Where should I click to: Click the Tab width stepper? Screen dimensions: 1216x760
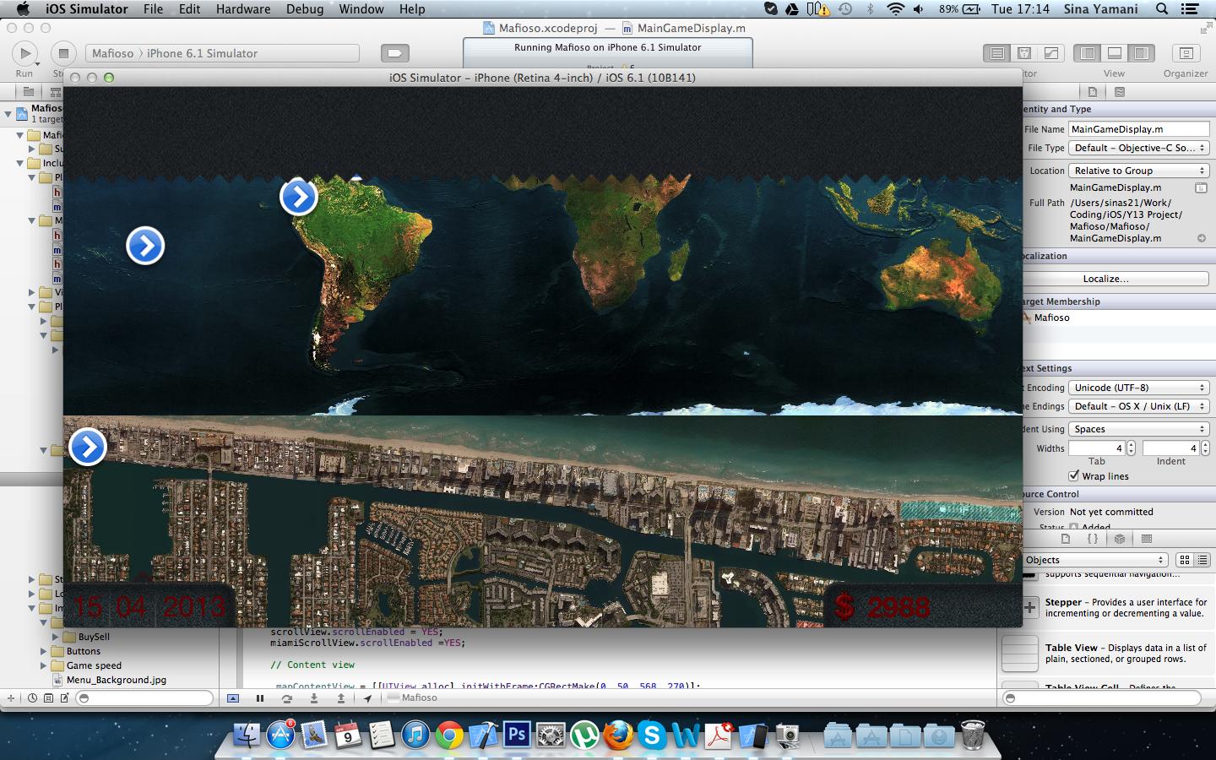pyautogui.click(x=1132, y=448)
